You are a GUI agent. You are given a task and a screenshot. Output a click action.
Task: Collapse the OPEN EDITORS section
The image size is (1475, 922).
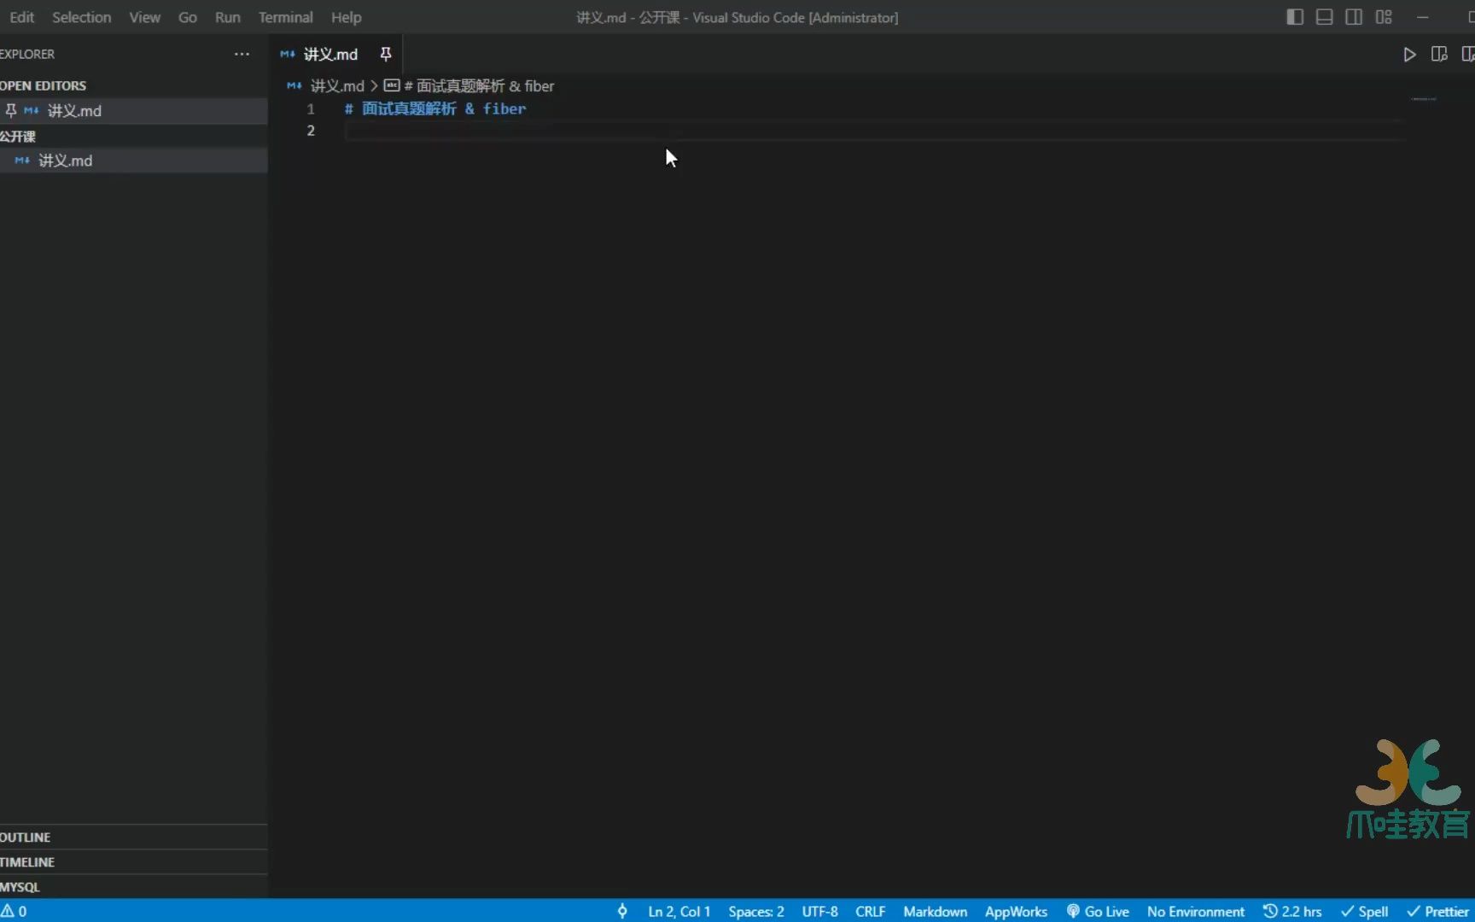point(134,85)
